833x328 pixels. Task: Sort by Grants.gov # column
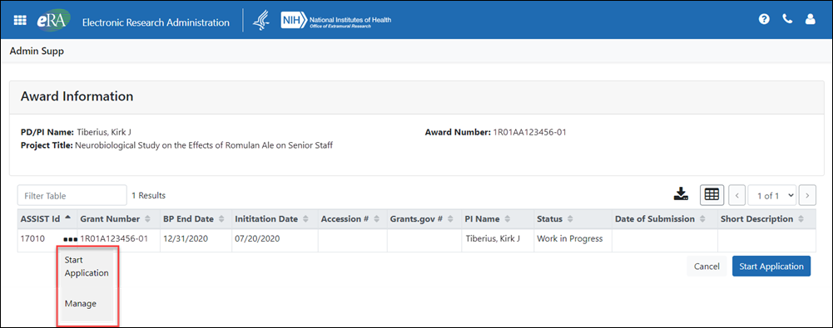pos(424,219)
